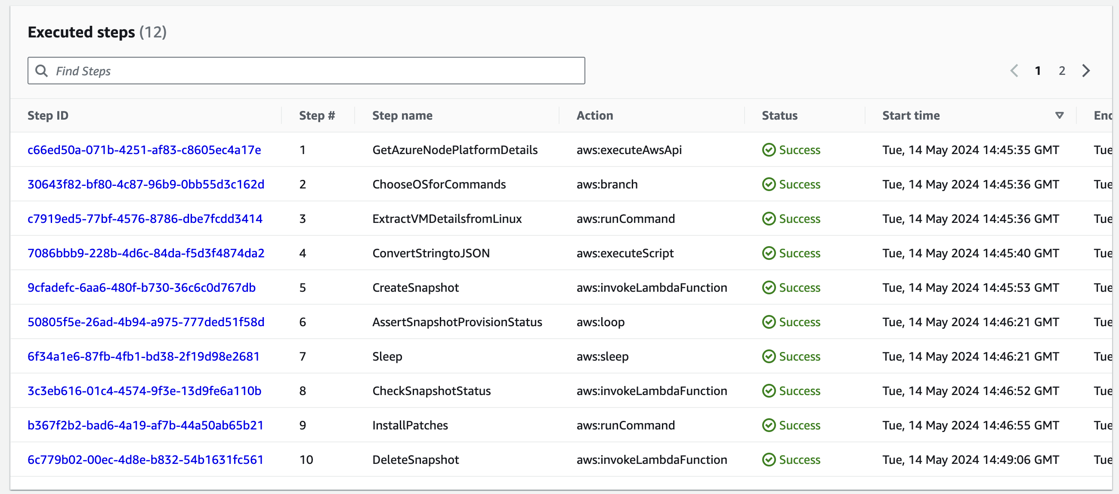The image size is (1119, 494).
Task: Open step link 50805f5e-26ad-4b94-a975-777ded51f58d
Action: click(x=146, y=322)
